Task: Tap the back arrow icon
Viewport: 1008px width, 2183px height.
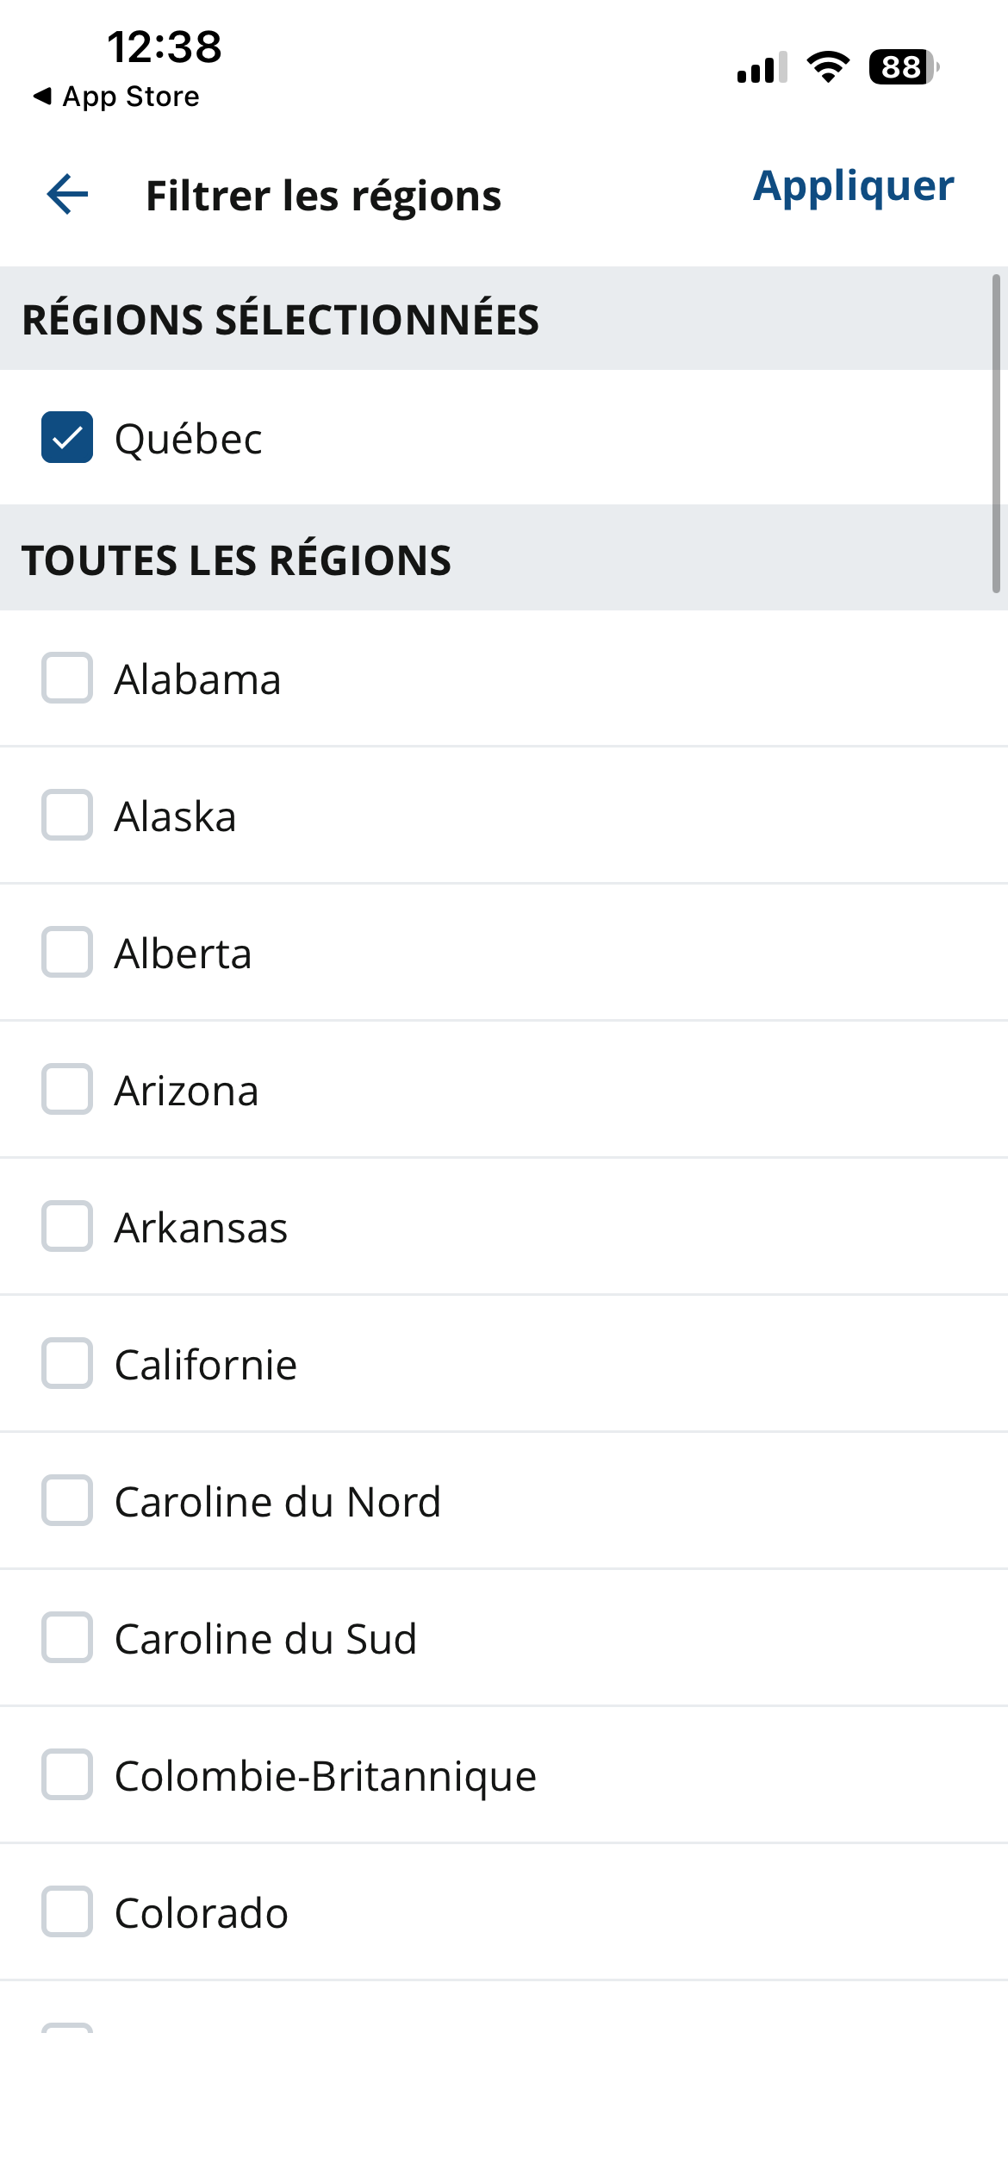Action: click(67, 194)
